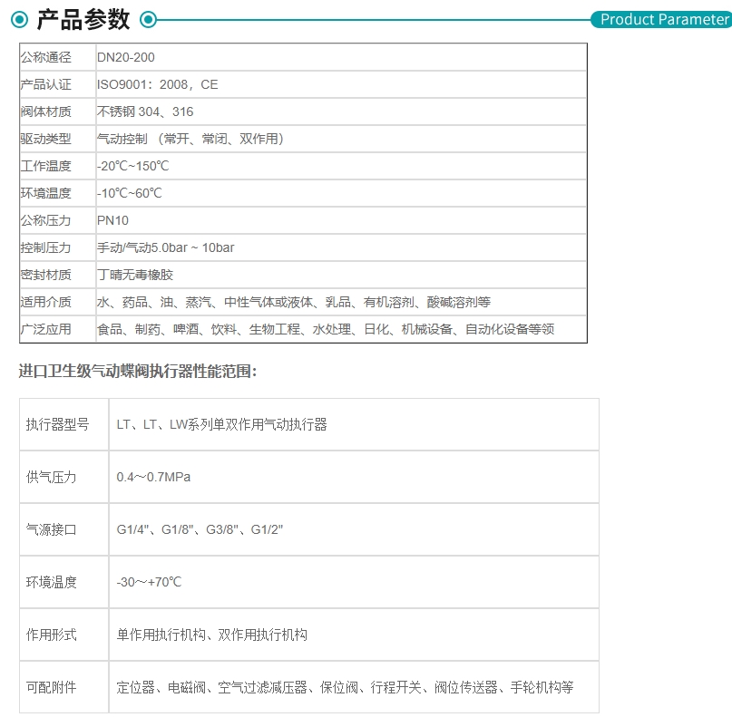Select the applications list starting with 食品、制药

tap(326, 329)
